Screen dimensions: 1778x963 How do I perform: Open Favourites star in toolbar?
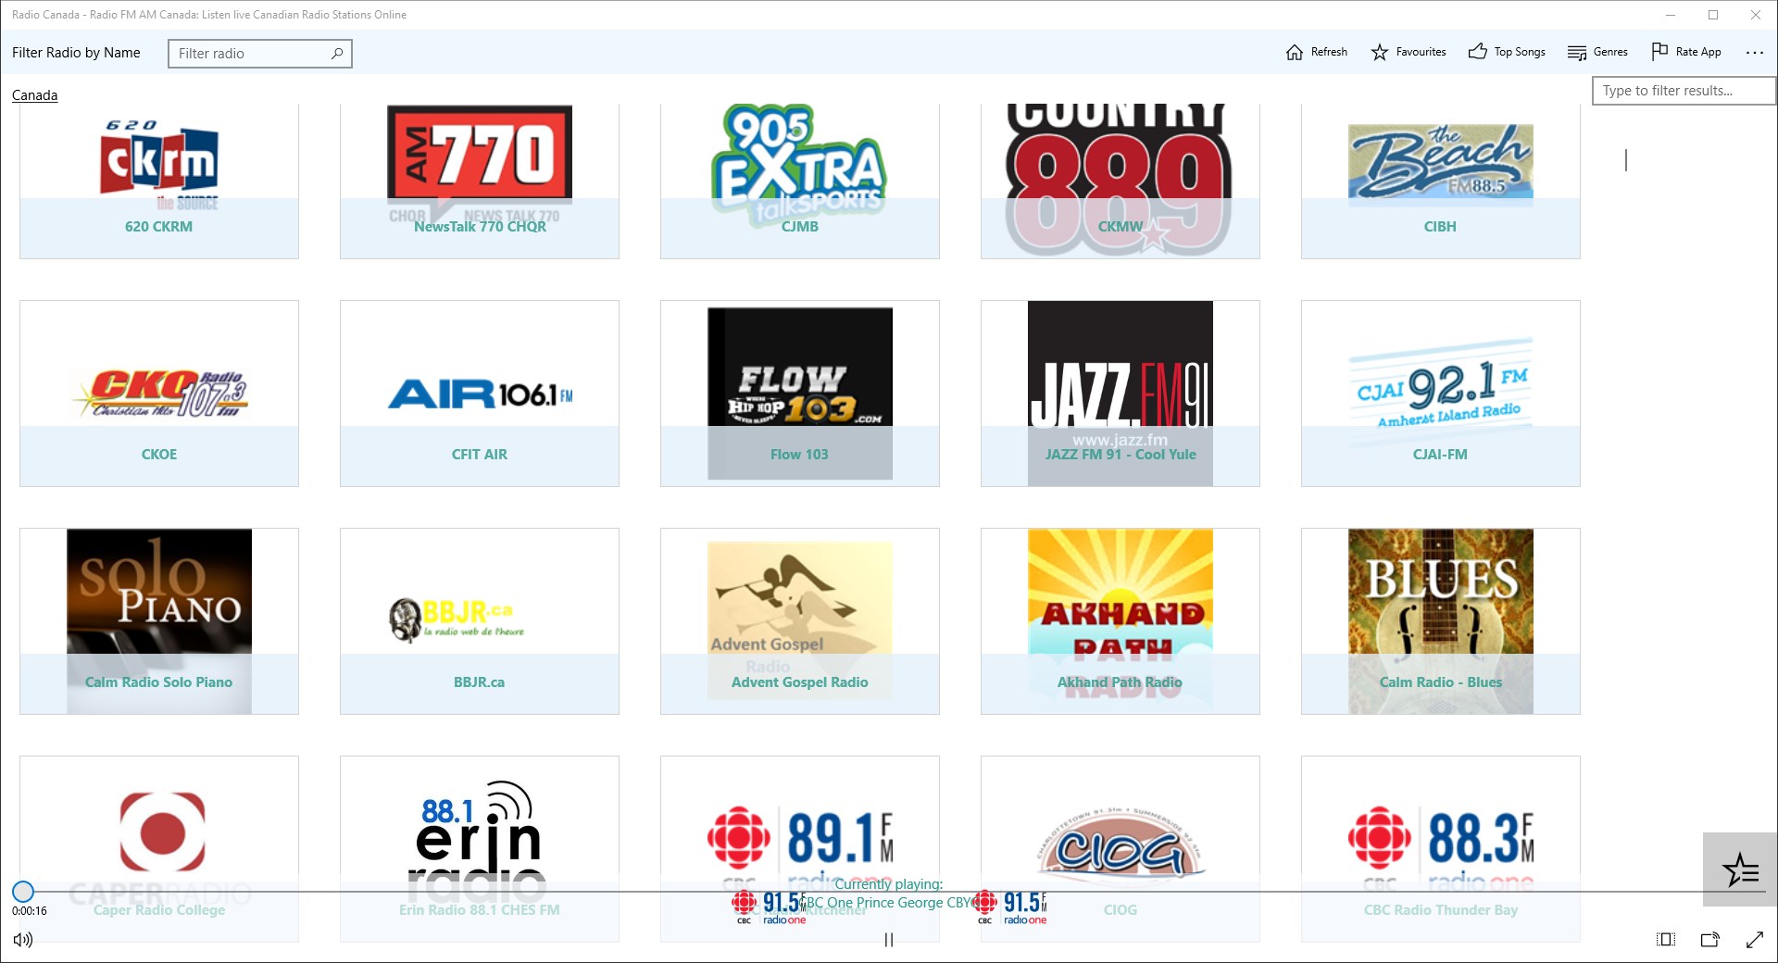(1409, 52)
